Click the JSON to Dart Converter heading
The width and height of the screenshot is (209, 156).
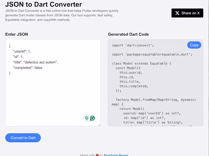point(44,4)
